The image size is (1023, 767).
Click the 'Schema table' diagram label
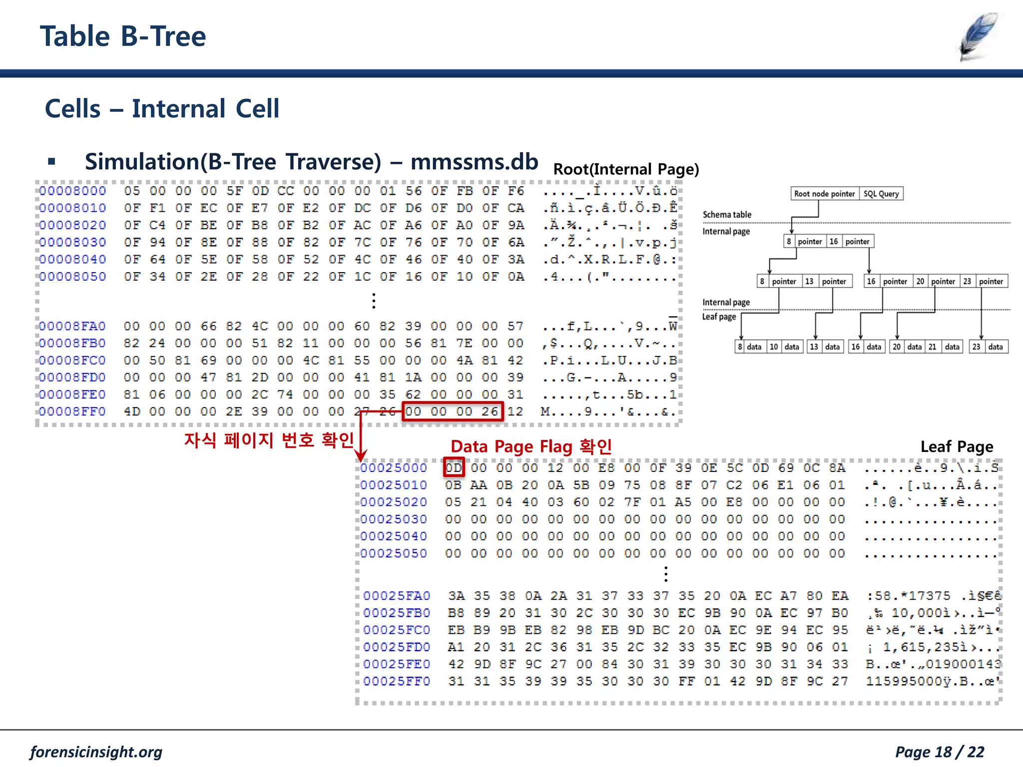(x=727, y=215)
